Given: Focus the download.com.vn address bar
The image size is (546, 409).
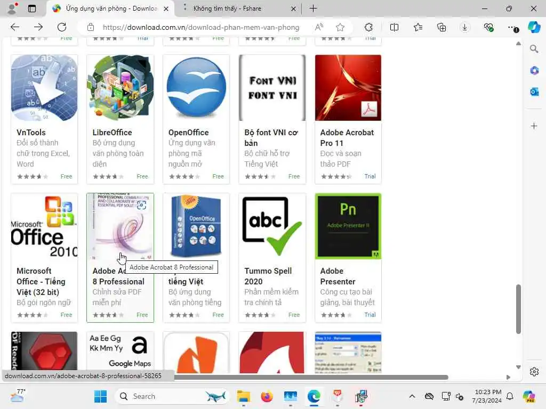Looking at the screenshot, I should [201, 27].
